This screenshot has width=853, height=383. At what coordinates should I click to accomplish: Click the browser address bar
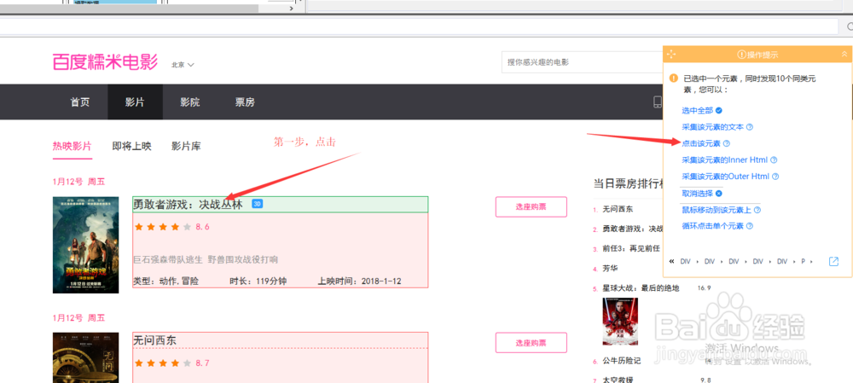419,26
